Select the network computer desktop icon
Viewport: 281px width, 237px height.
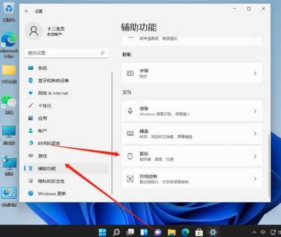click(x=9, y=166)
